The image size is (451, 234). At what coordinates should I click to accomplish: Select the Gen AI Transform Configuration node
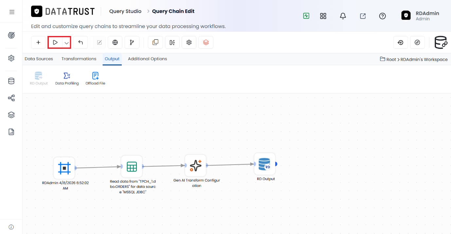click(x=195, y=166)
